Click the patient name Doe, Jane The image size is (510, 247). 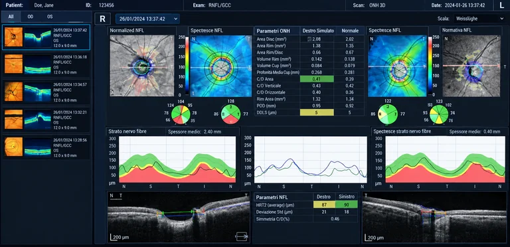pos(44,5)
